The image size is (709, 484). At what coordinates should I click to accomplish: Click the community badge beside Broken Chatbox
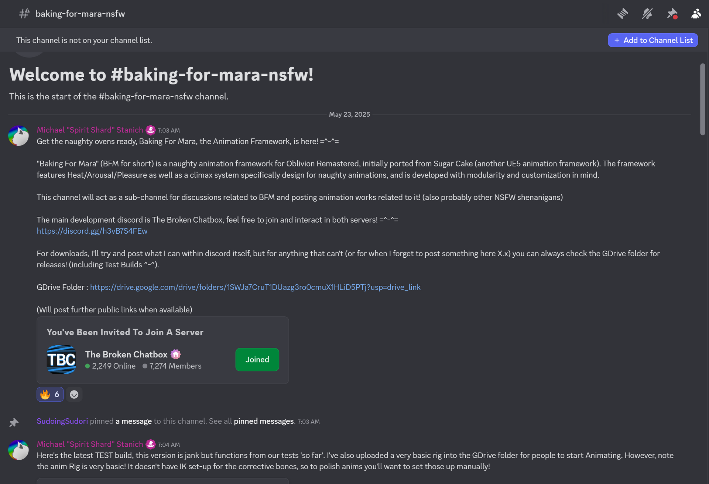(x=176, y=354)
